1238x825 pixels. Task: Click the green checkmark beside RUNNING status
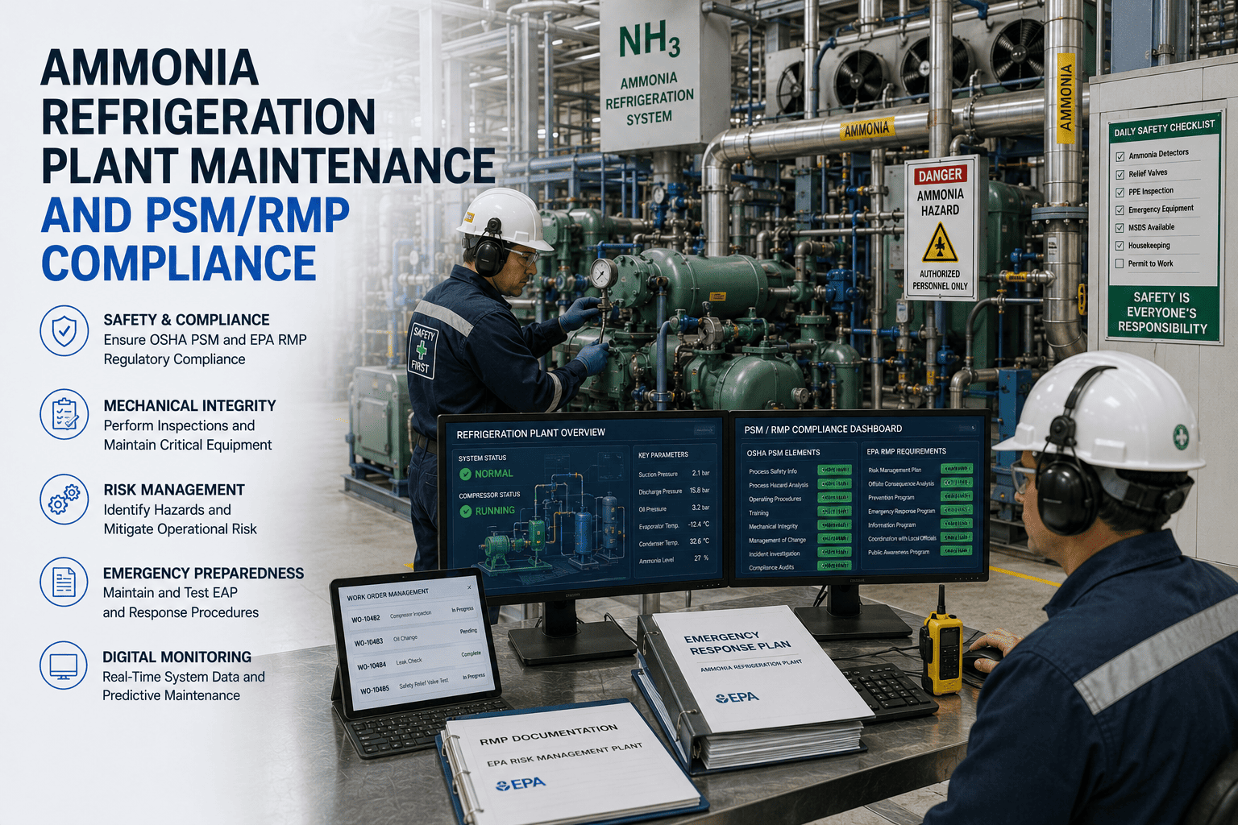466,512
